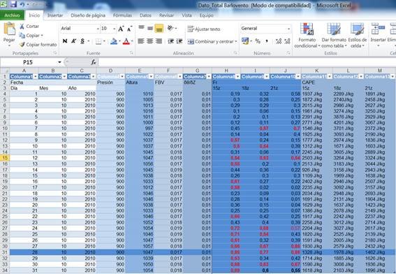
Task: Click the Cortar scissors icon
Action: [x=22, y=27]
